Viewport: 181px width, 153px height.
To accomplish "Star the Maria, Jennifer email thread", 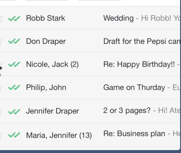I will click(1, 136).
